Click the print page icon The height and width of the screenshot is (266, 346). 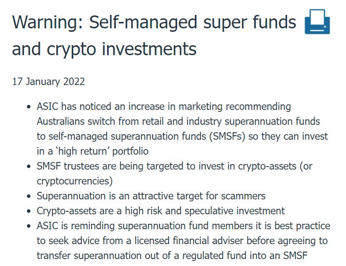[x=317, y=21]
